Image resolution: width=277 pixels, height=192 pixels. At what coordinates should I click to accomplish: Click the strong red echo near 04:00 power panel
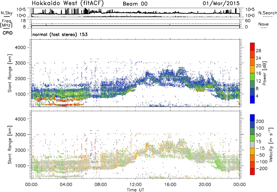pos(64,105)
